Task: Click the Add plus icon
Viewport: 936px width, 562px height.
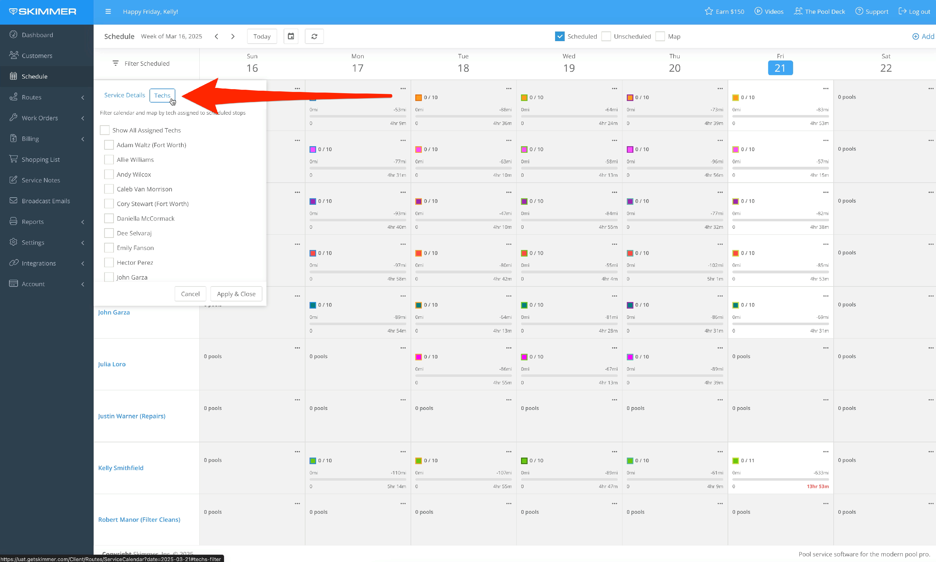Action: tap(915, 36)
